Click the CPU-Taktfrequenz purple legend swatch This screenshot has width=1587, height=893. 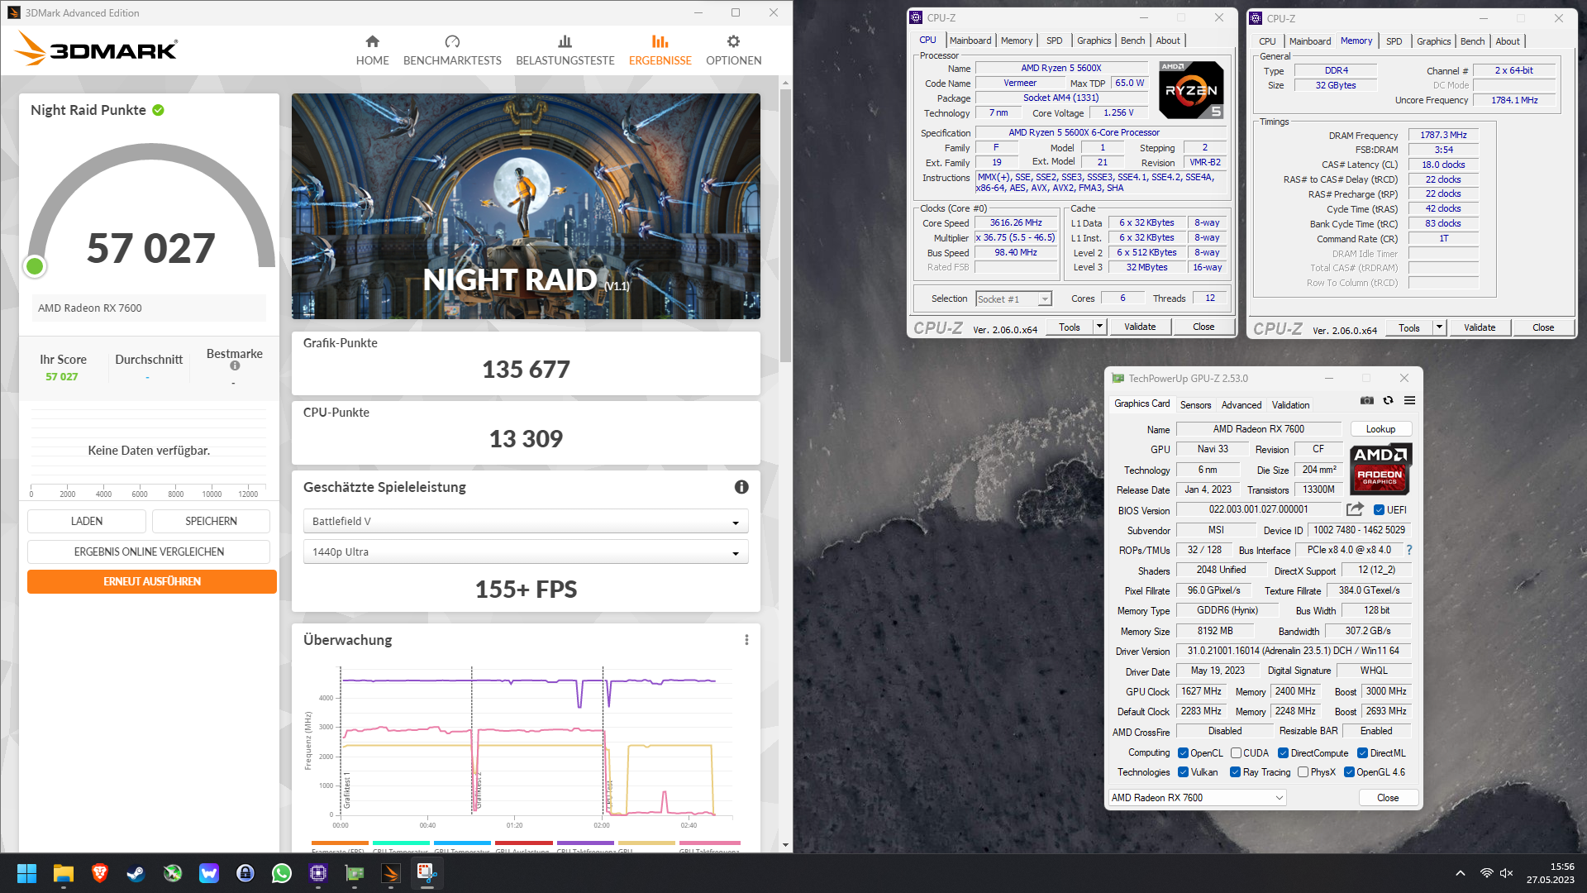(585, 843)
